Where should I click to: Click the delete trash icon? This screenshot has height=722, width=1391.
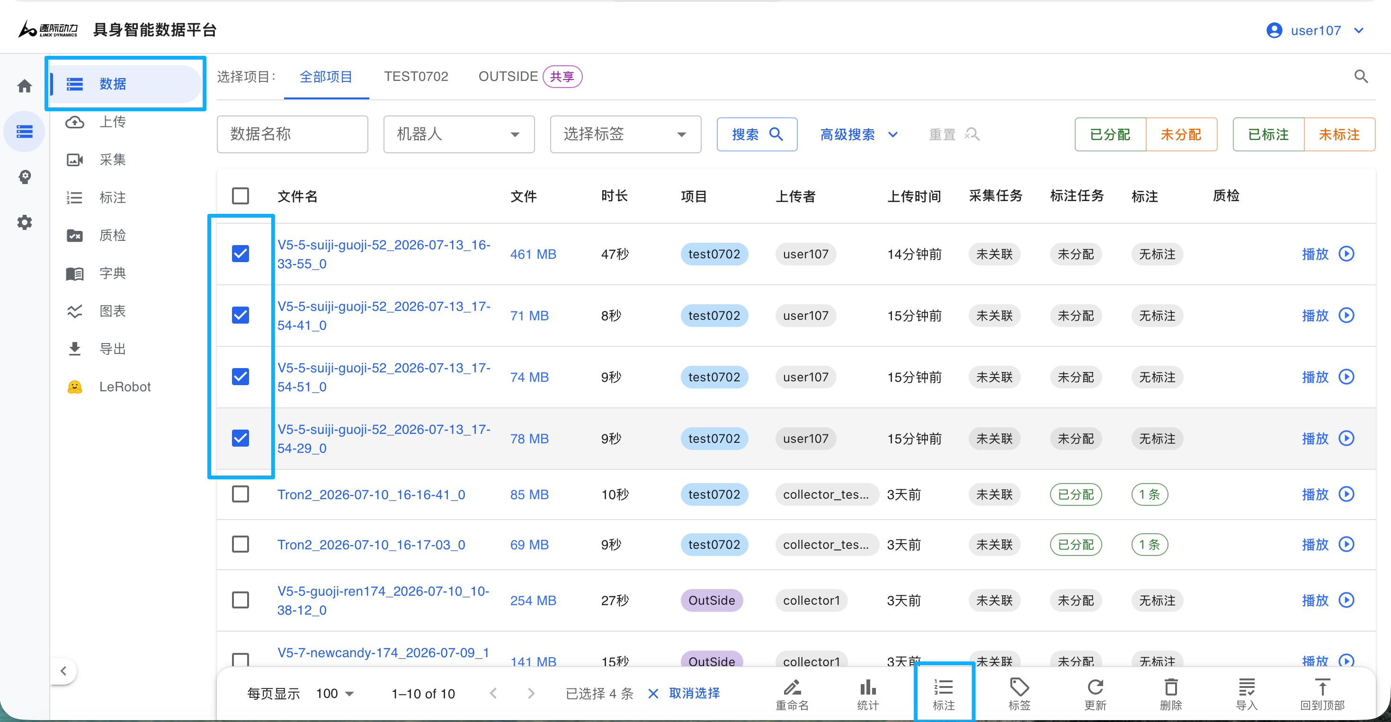point(1171,687)
